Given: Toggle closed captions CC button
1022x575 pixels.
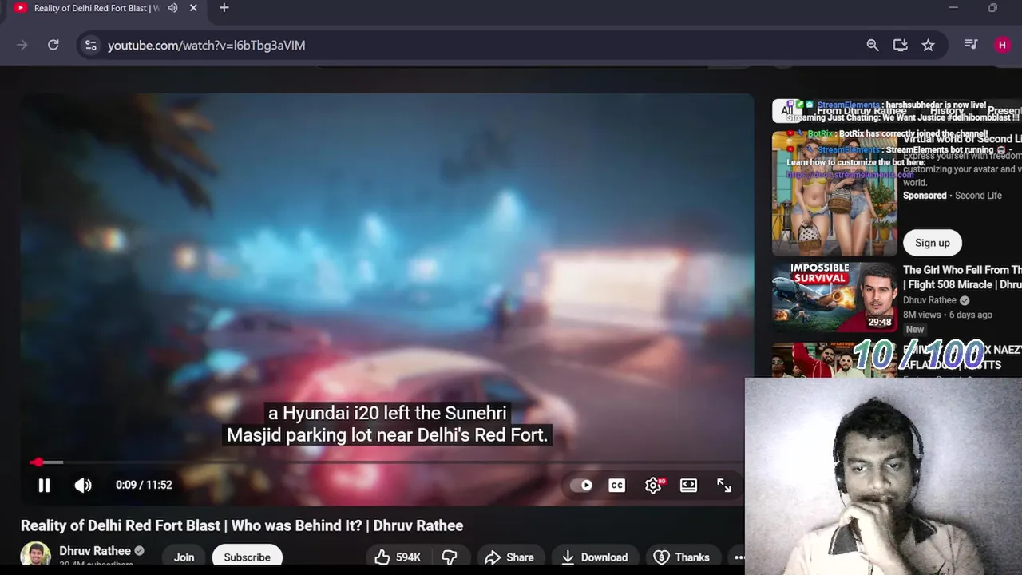Looking at the screenshot, I should tap(617, 485).
